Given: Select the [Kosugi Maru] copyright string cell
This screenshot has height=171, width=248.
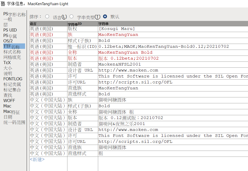Looking at the screenshot, I should point(117,29).
